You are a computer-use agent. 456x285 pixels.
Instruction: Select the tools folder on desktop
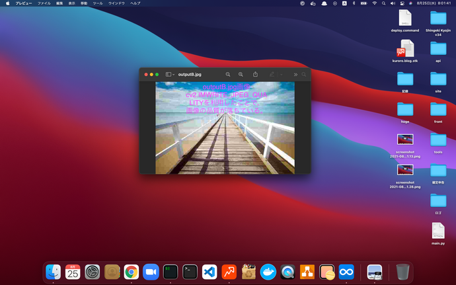point(438,143)
